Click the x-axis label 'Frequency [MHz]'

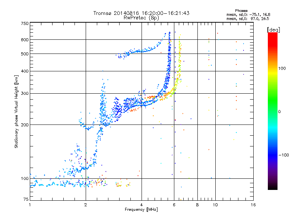[141, 210]
